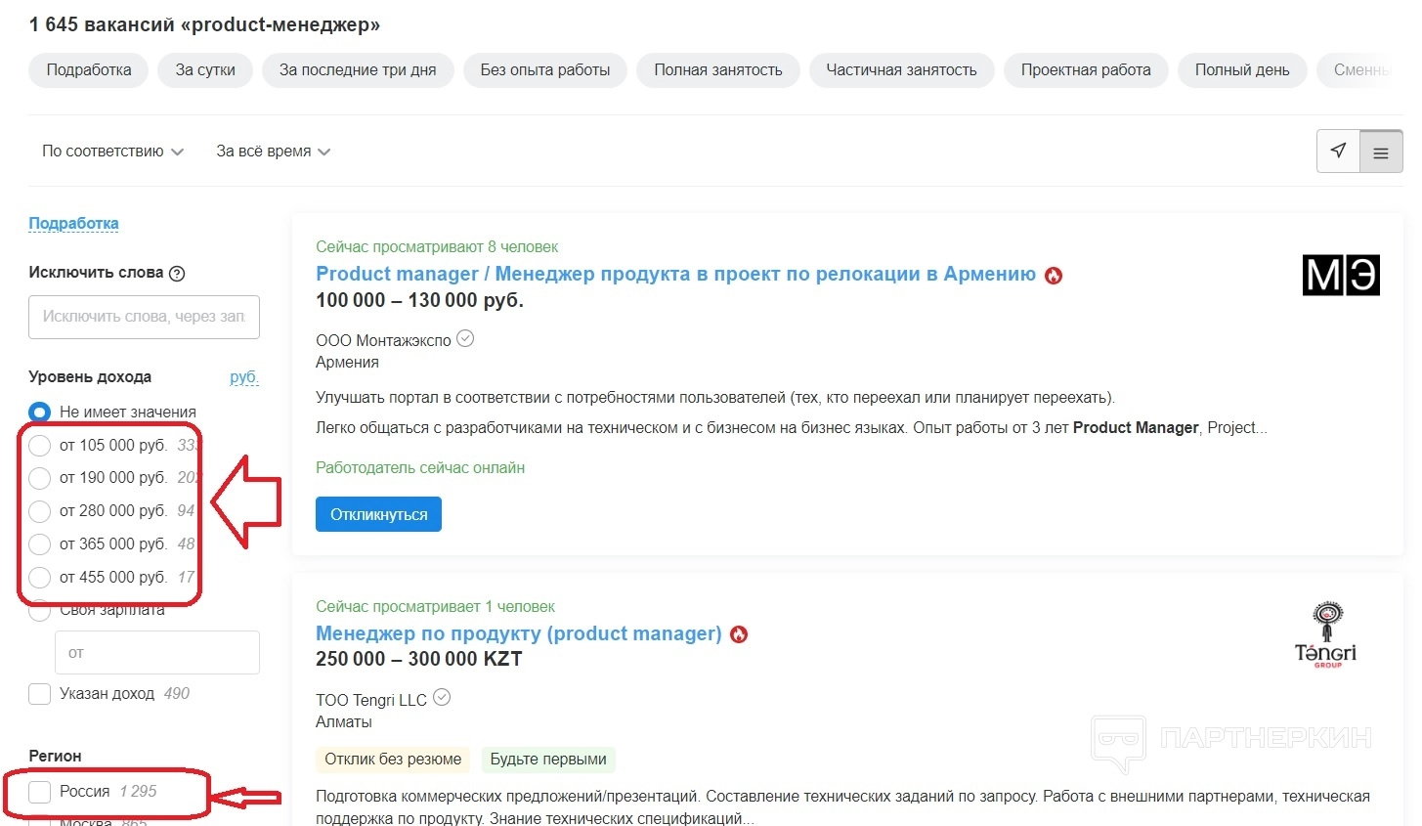
Task: Open Менеджер по продукту (product manager) vacancy
Action: [x=518, y=633]
